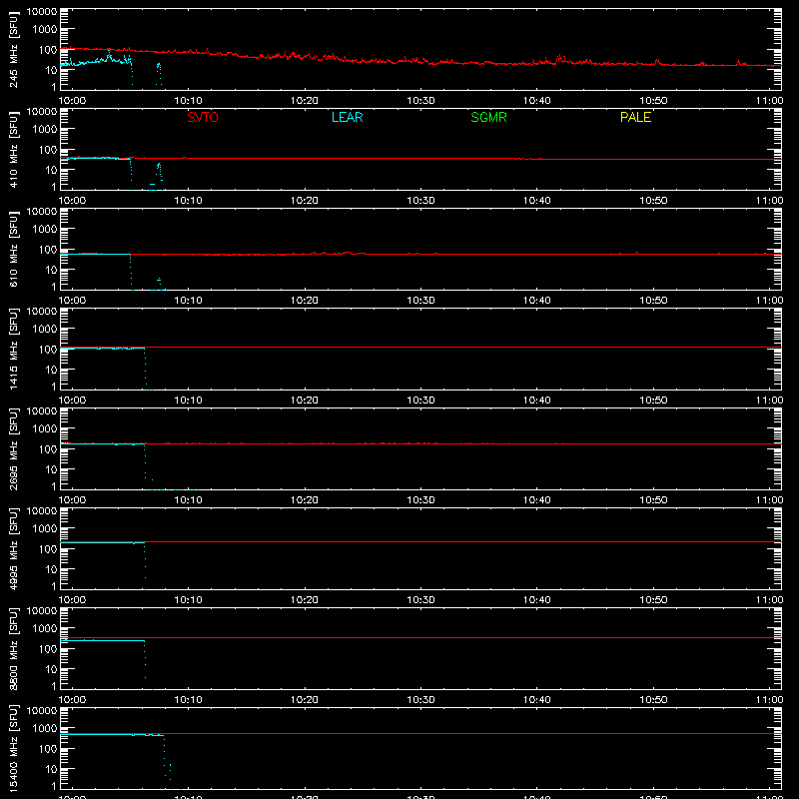Click 10:40 tick label below 245 MHz plot
This screenshot has height=799, width=799.
[x=537, y=101]
